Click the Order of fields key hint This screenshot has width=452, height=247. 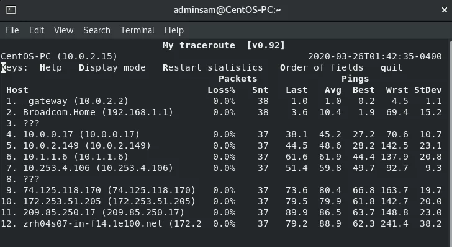[x=322, y=67]
